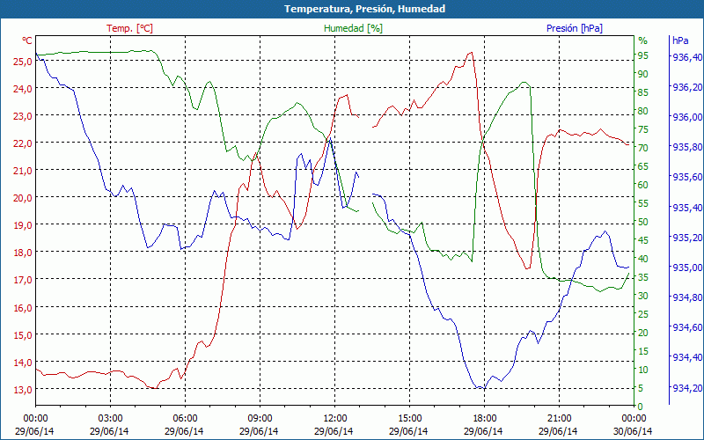This screenshot has width=704, height=440.
Task: Click the 29/06/14 date under 18:00
Action: coord(484,431)
